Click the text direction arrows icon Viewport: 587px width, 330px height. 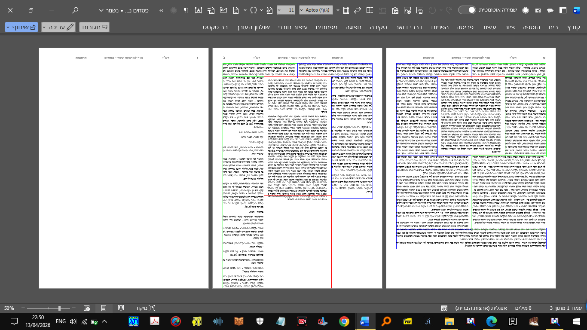358,9
